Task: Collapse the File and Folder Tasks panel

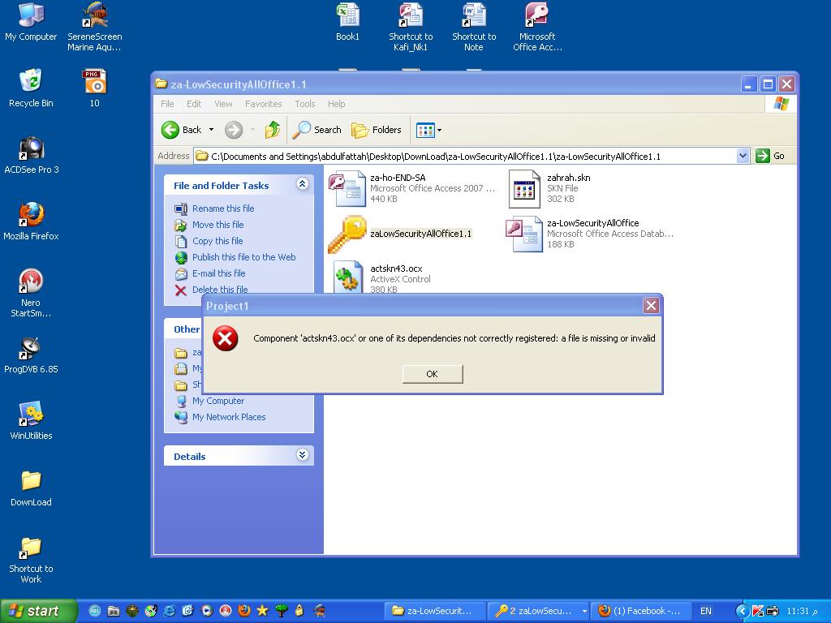Action: click(x=302, y=184)
